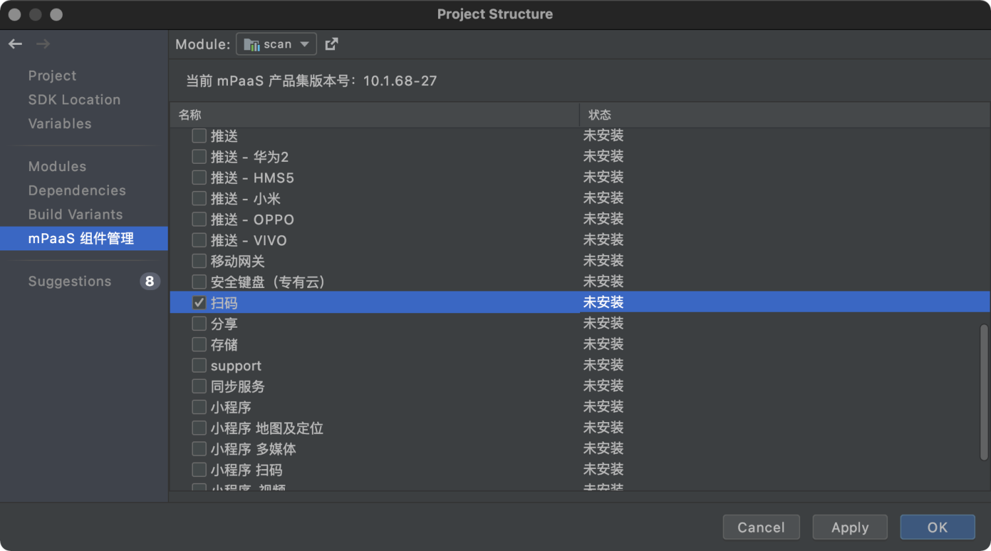Open the Dependencies section
This screenshot has height=551, width=991.
click(77, 190)
